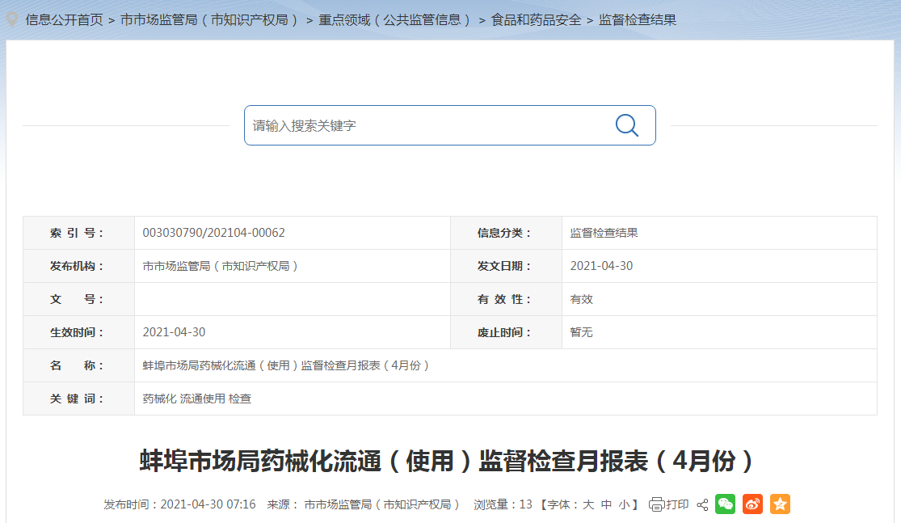The width and height of the screenshot is (901, 523).
Task: Click the 打印 print link
Action: pyautogui.click(x=677, y=504)
